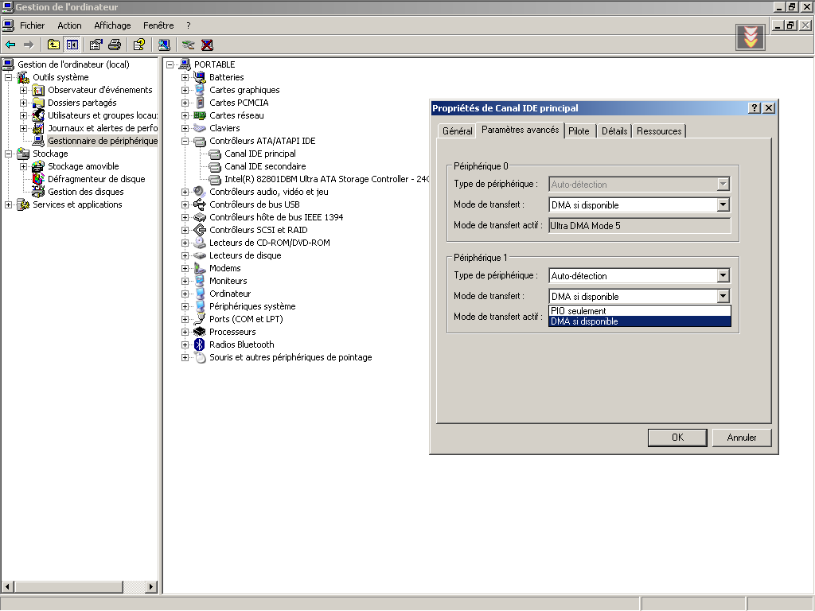This screenshot has height=611, width=815.
Task: Select Contrôleurs hôte de bus IEEE 1394
Action: tap(276, 217)
